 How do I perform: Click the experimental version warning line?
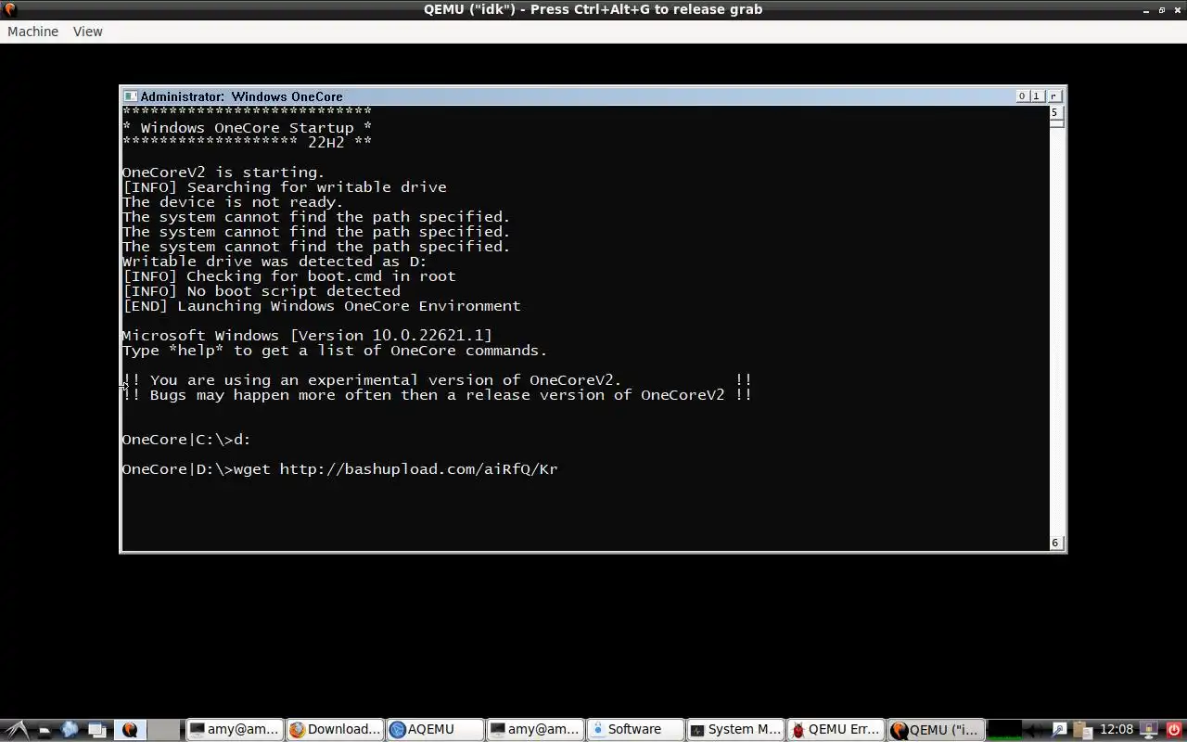[437, 380]
